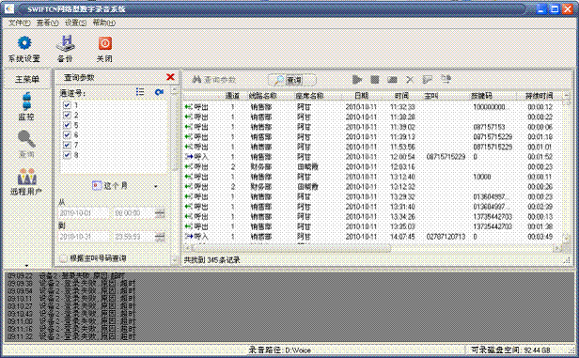
Task: Open 系统设置 gear icon
Action: point(24,43)
